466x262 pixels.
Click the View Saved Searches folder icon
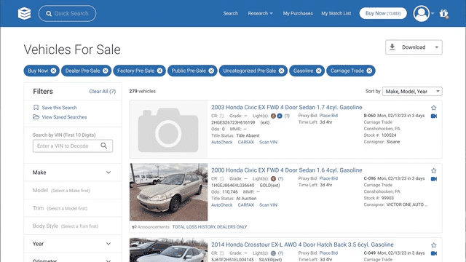(x=36, y=116)
